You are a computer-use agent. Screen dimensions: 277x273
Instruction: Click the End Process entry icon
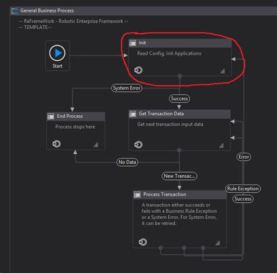(x=57, y=144)
